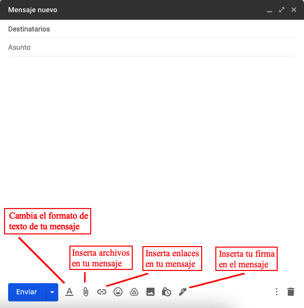
Task: Open text formatting options
Action: point(69,292)
